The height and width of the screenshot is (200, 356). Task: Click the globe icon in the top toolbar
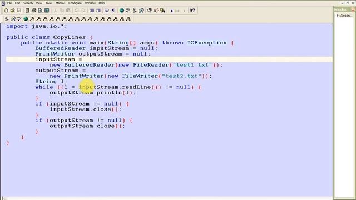(122, 11)
